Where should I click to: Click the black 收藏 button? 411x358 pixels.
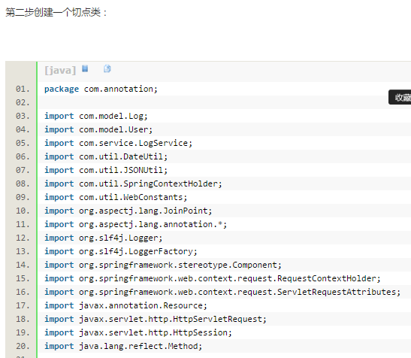[x=400, y=97]
